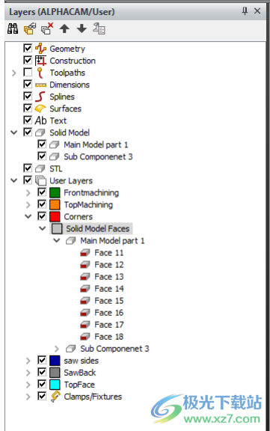Click the pin icon in Layers panel header
270x431 pixels.
[245, 11]
